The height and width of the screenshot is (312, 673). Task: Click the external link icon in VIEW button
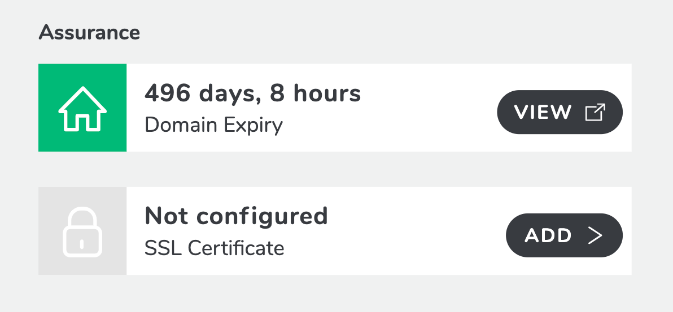pyautogui.click(x=595, y=112)
